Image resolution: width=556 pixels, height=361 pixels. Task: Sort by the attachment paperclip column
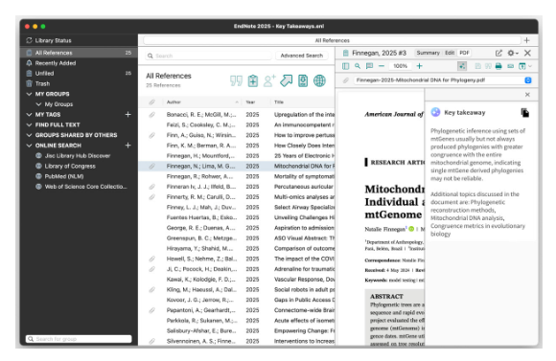(151, 102)
